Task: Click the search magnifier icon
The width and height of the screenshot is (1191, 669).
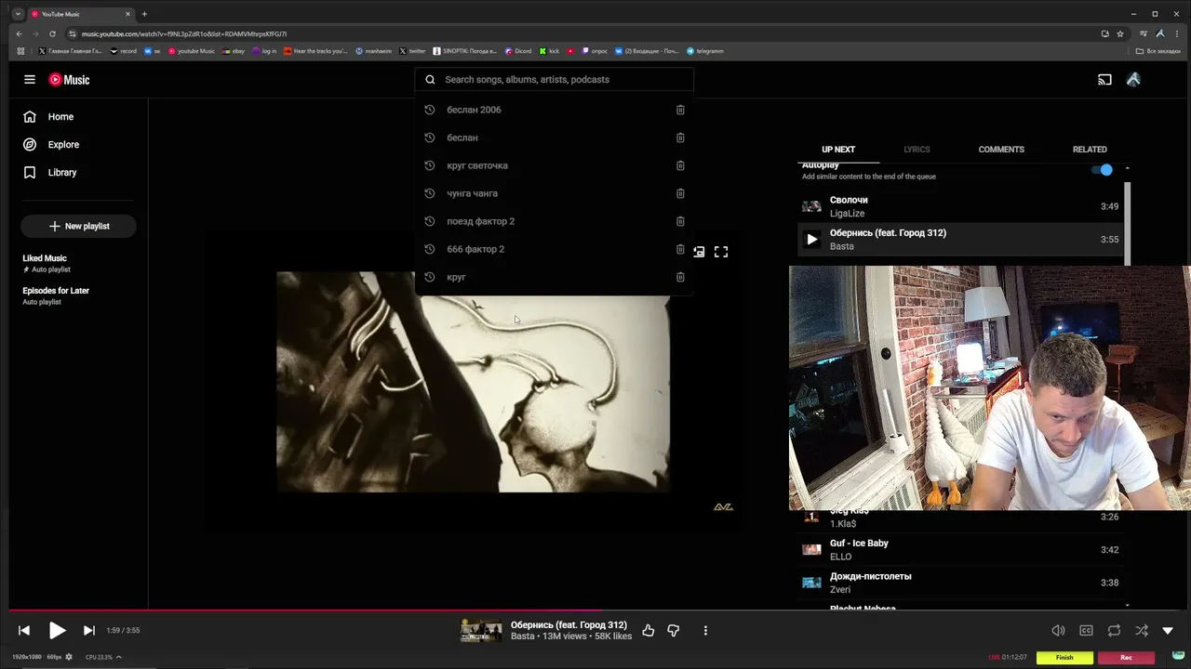Action: (x=430, y=80)
